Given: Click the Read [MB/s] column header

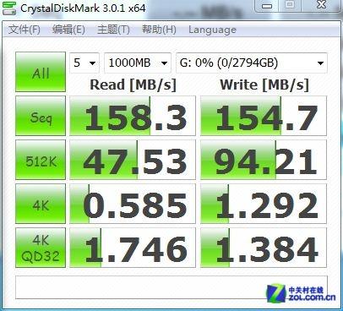Looking at the screenshot, I should (133, 85).
